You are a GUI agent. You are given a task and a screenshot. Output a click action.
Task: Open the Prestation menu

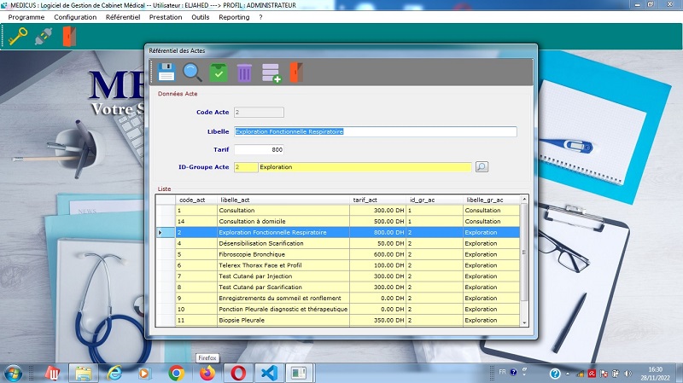coord(166,17)
